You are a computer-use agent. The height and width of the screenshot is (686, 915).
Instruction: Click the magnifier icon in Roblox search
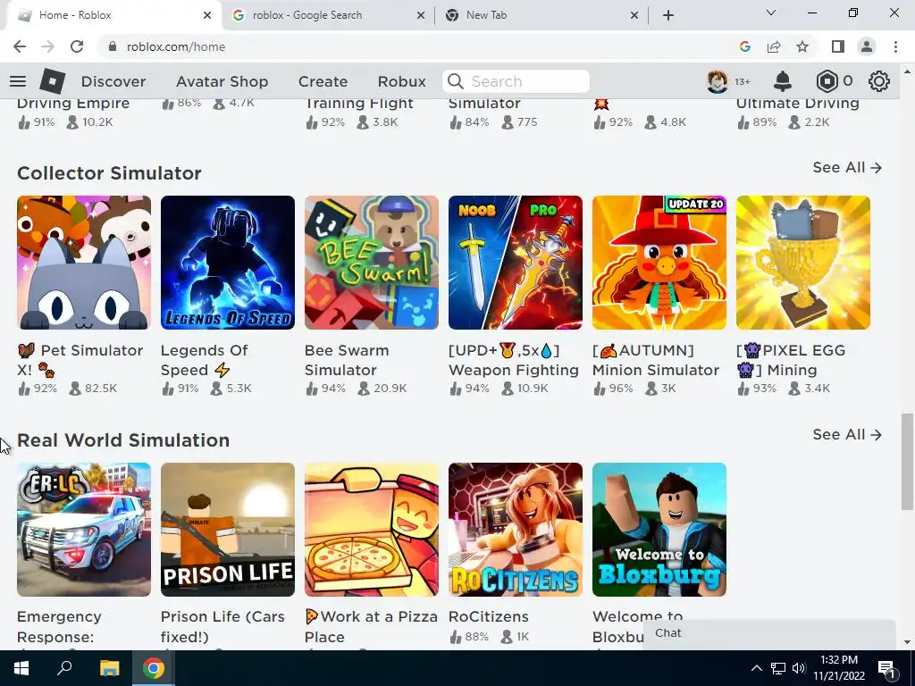(x=456, y=81)
